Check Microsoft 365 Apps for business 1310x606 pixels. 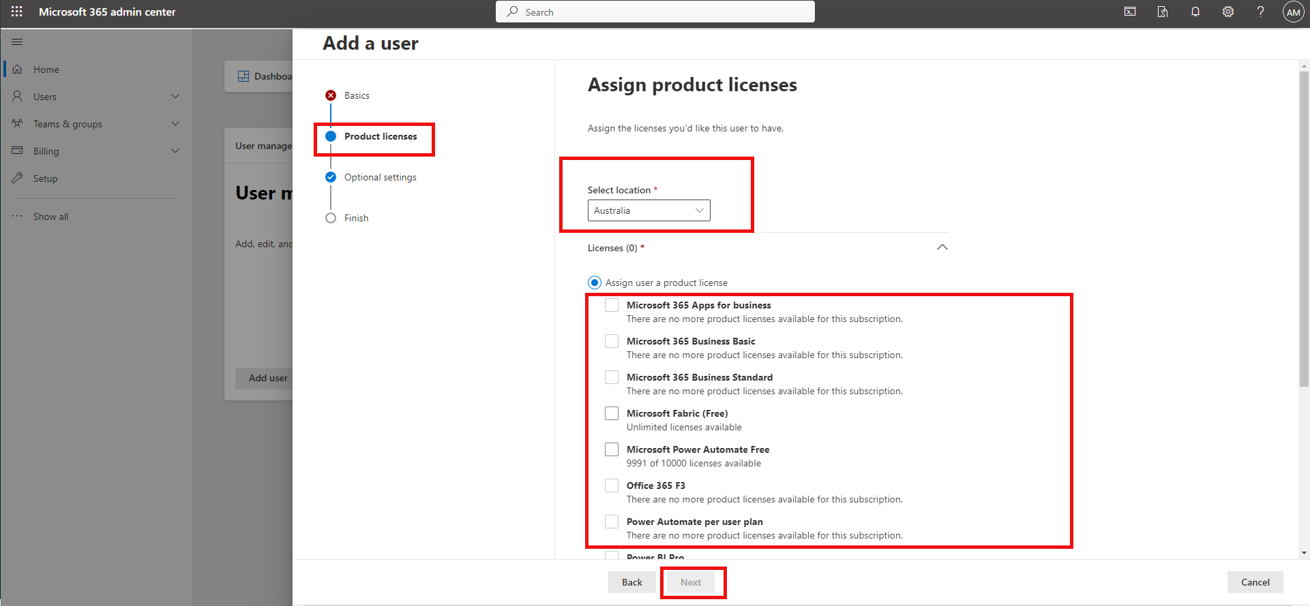point(612,305)
